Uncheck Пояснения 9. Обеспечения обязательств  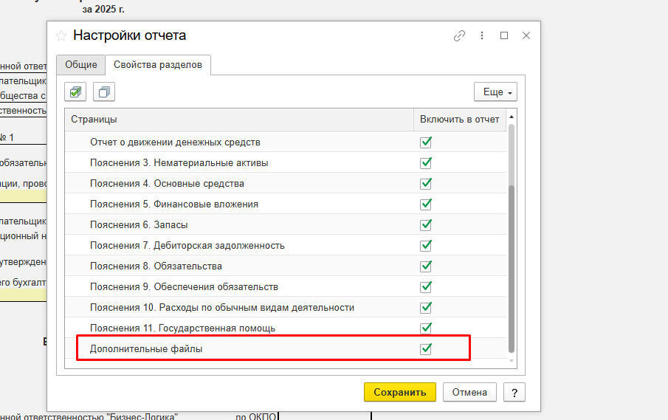pyautogui.click(x=426, y=286)
